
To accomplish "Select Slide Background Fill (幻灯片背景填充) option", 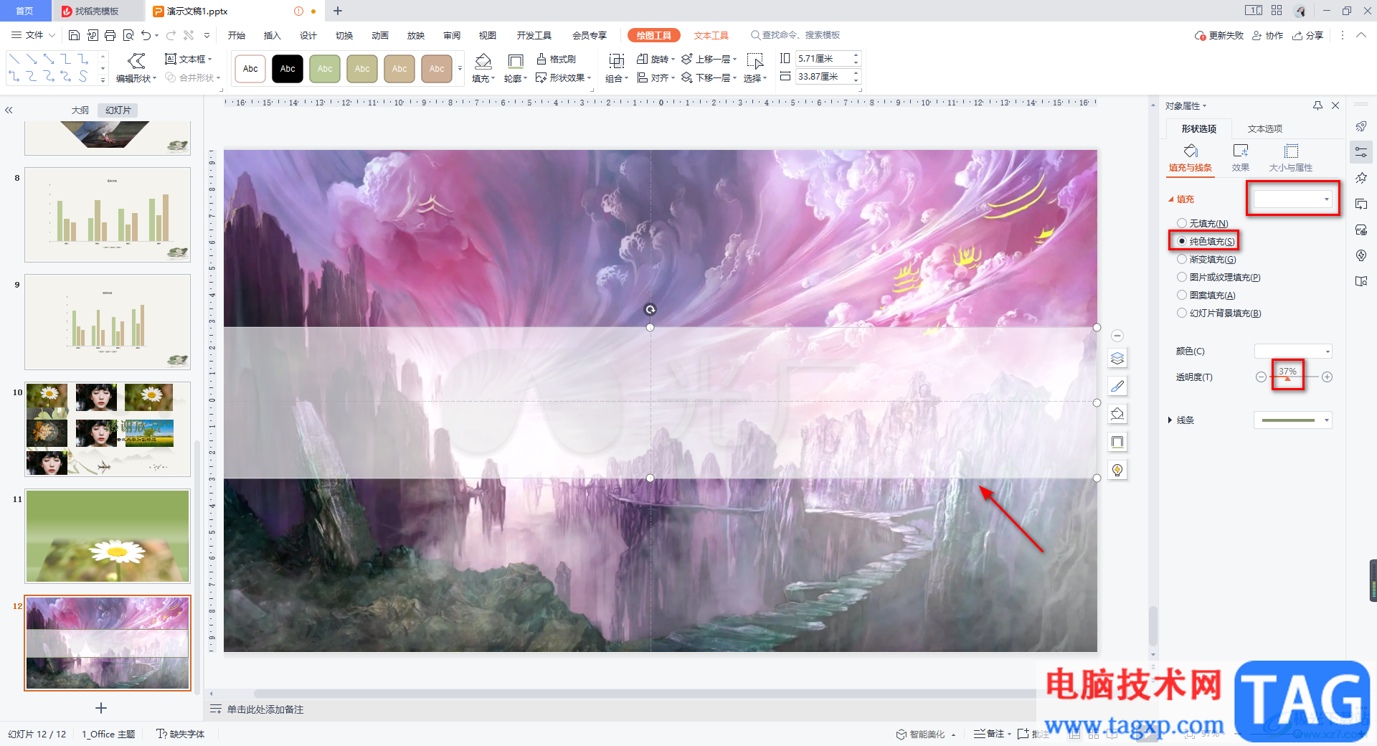I will pos(1181,313).
